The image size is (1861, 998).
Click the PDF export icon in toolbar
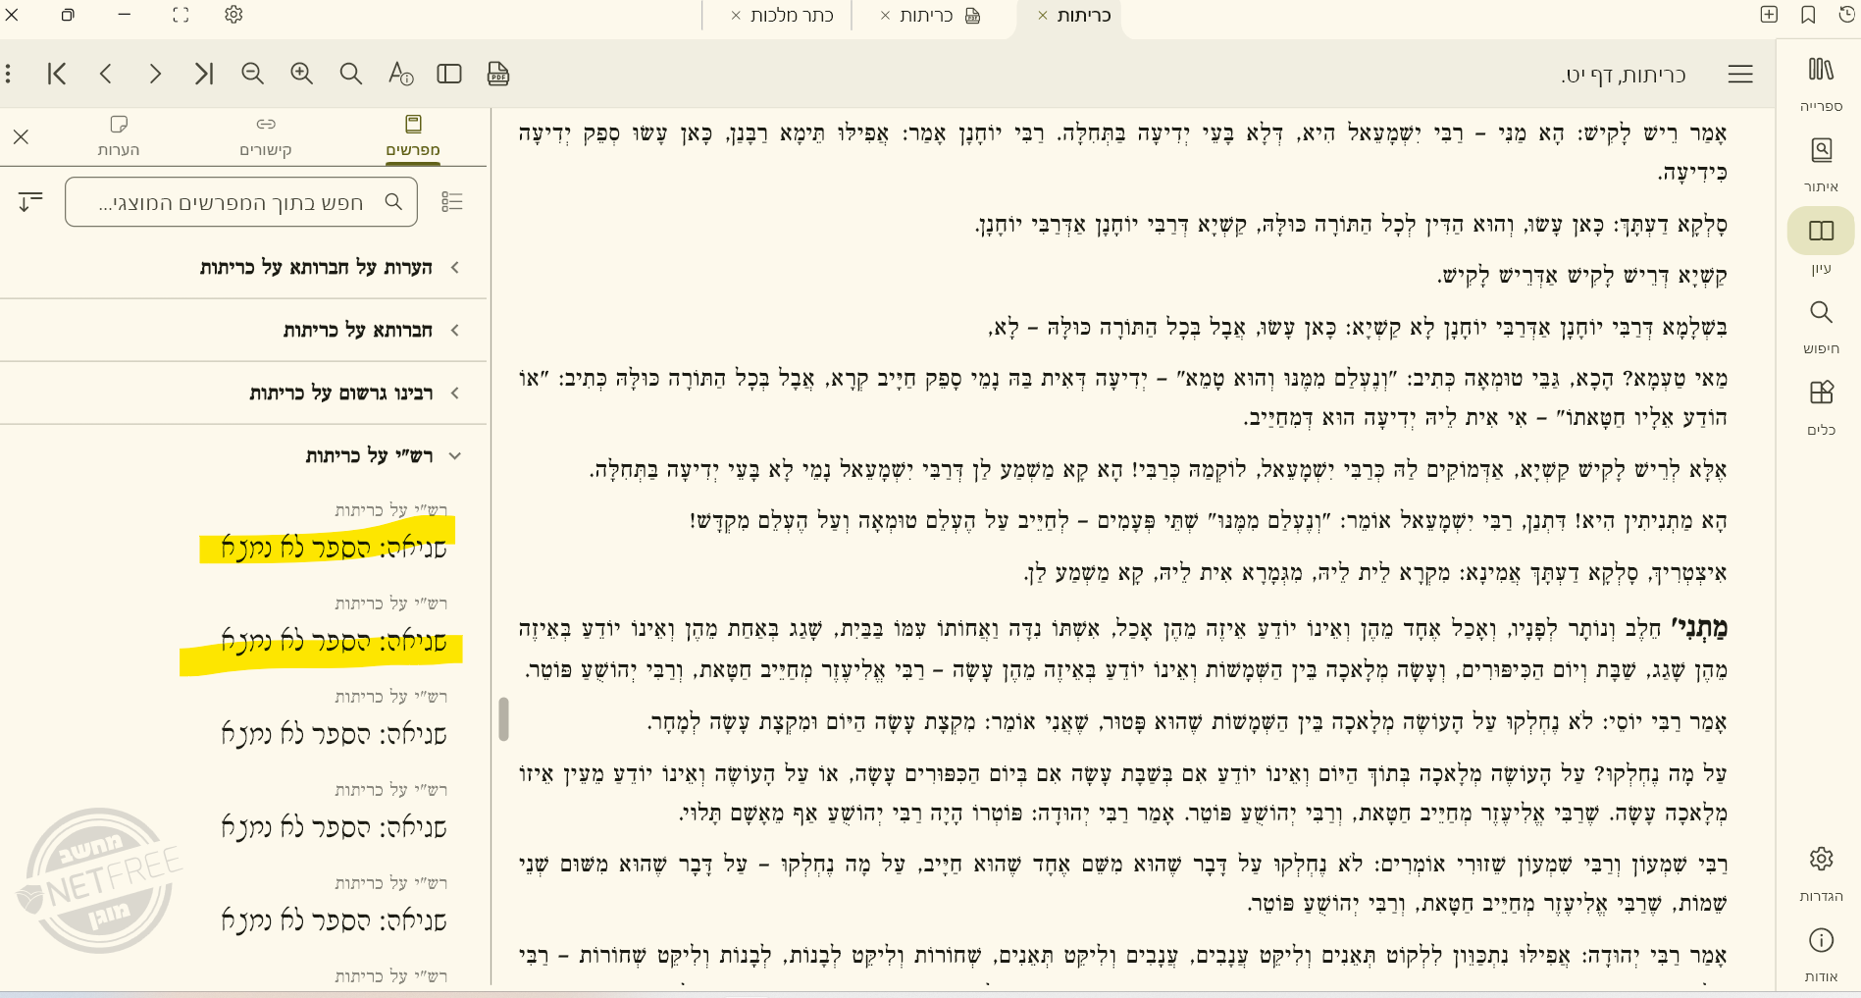point(498,74)
